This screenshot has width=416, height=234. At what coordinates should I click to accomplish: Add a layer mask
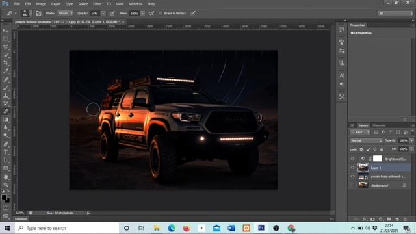click(x=372, y=219)
